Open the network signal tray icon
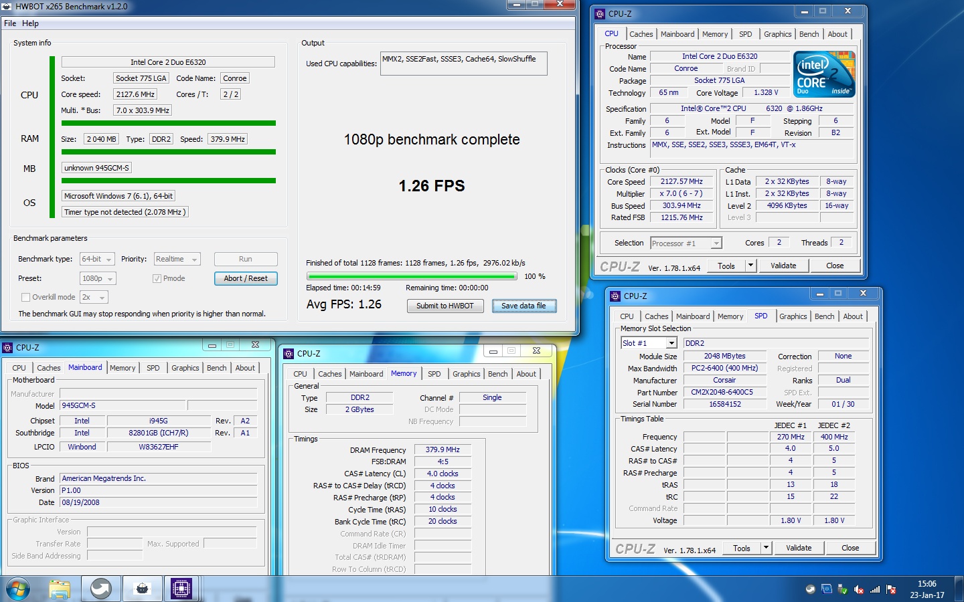 point(875,589)
